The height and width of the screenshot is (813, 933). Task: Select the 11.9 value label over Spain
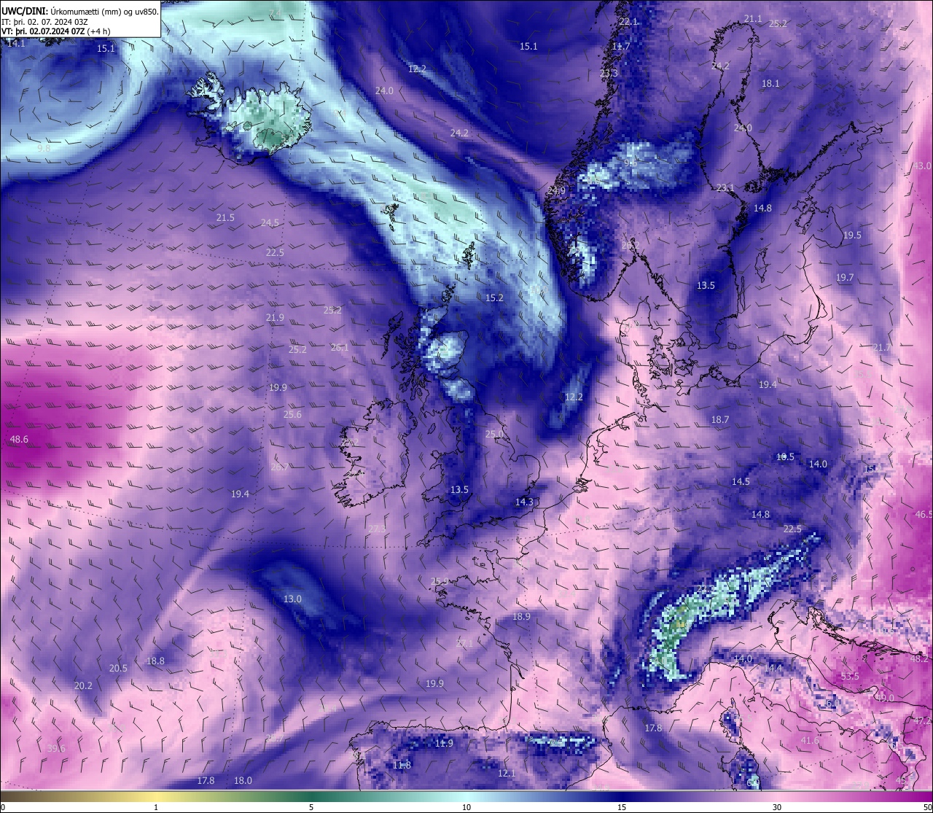pos(444,743)
